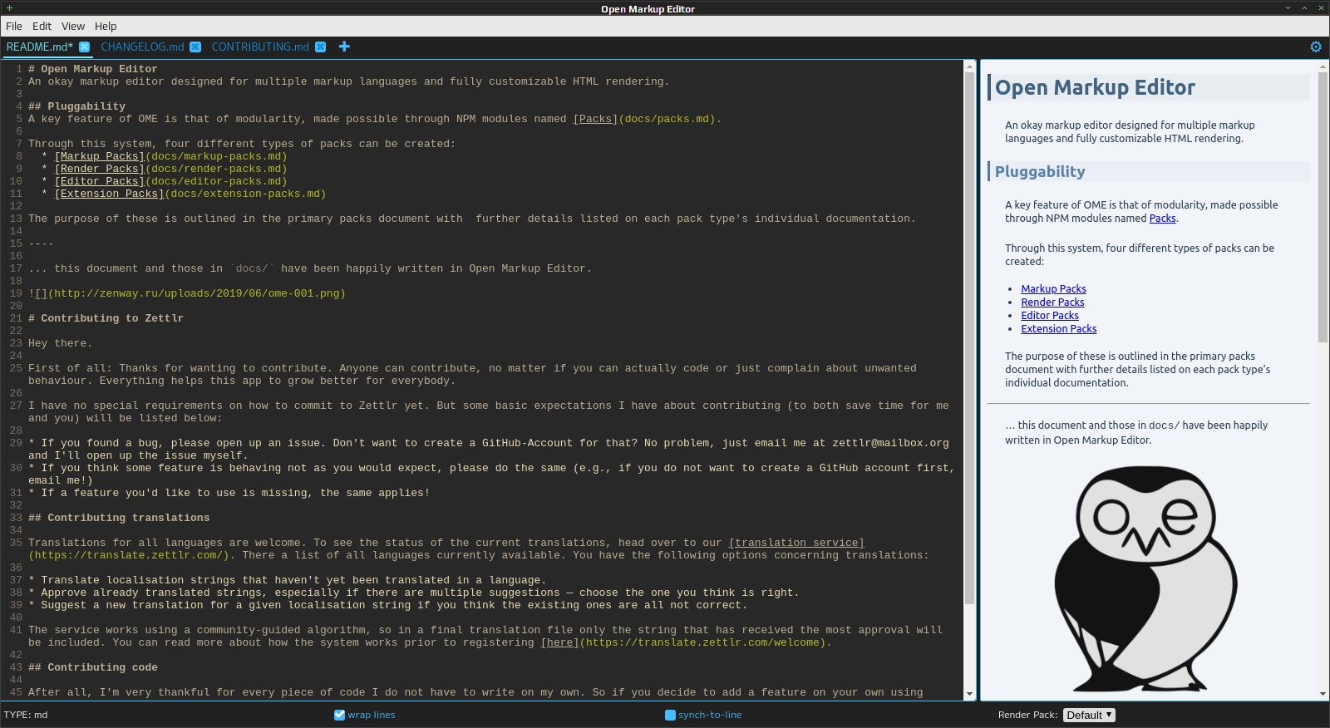Image resolution: width=1330 pixels, height=728 pixels.
Task: Close the CHANGELOG.md tab
Action: pyautogui.click(x=195, y=47)
